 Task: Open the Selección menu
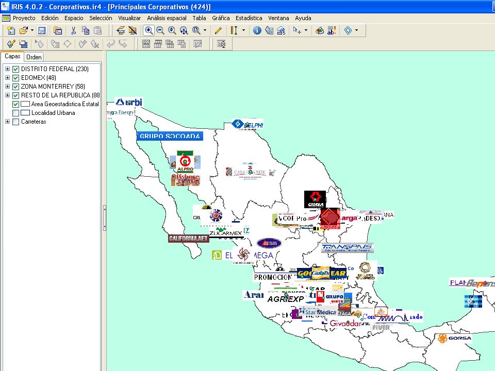tap(101, 19)
